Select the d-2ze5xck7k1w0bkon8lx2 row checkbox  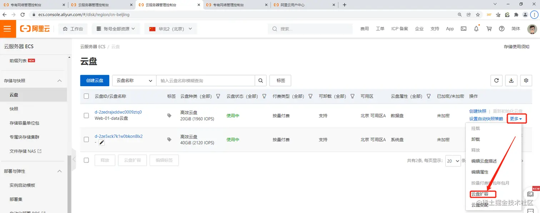tap(86, 140)
